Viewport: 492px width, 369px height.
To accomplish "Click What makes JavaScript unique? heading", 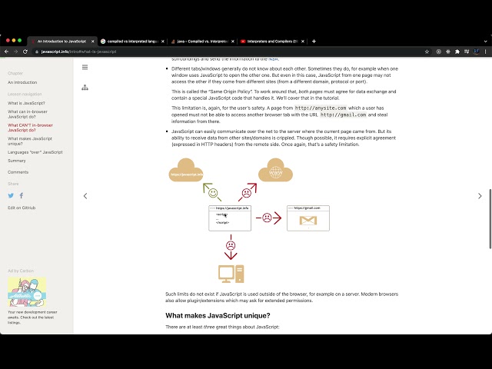I will point(218,315).
